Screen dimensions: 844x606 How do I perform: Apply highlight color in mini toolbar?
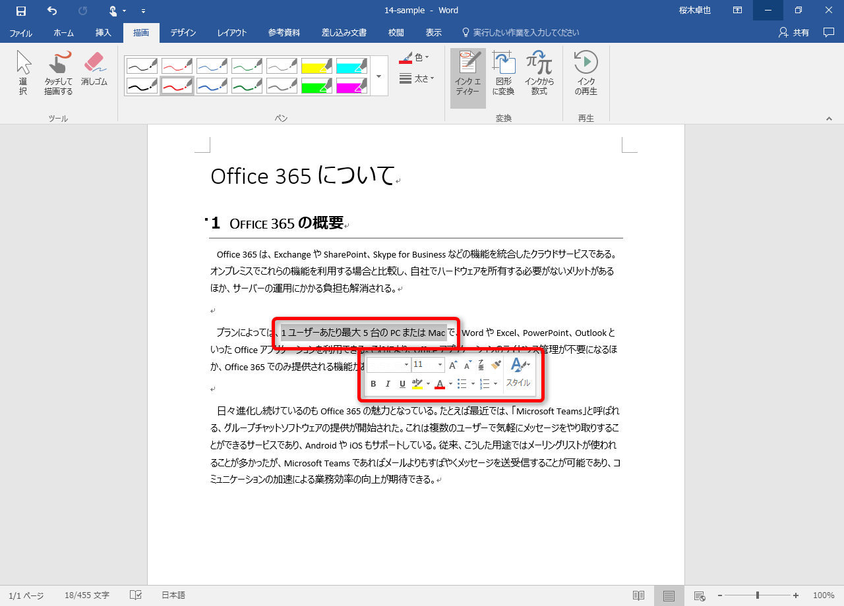(417, 384)
